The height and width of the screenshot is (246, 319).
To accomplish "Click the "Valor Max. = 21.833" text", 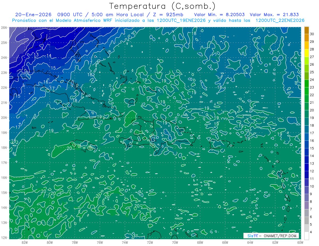I will click(x=274, y=15).
